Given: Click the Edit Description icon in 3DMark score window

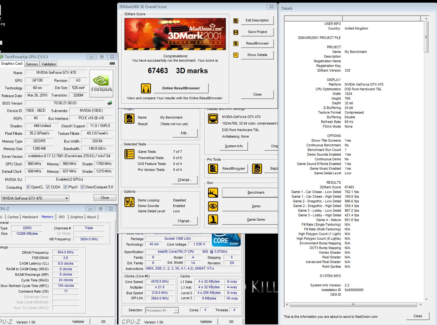Looking at the screenshot, I should pyautogui.click(x=236, y=21).
